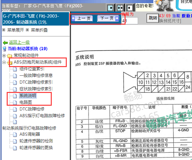The height and width of the screenshot is (160, 192).
Task: Go to next page with 下一页 button
Action: pyautogui.click(x=108, y=19)
